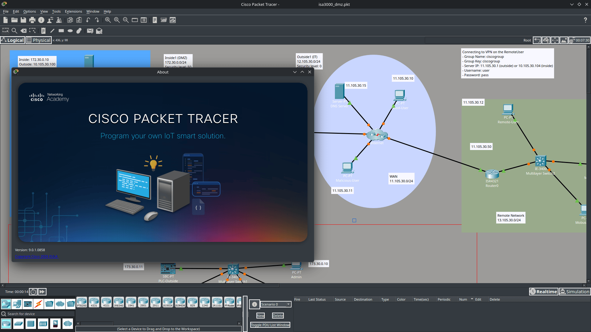Viewport: 591px width, 332px height.
Task: Switch to Physical workspace view
Action: (x=38, y=40)
